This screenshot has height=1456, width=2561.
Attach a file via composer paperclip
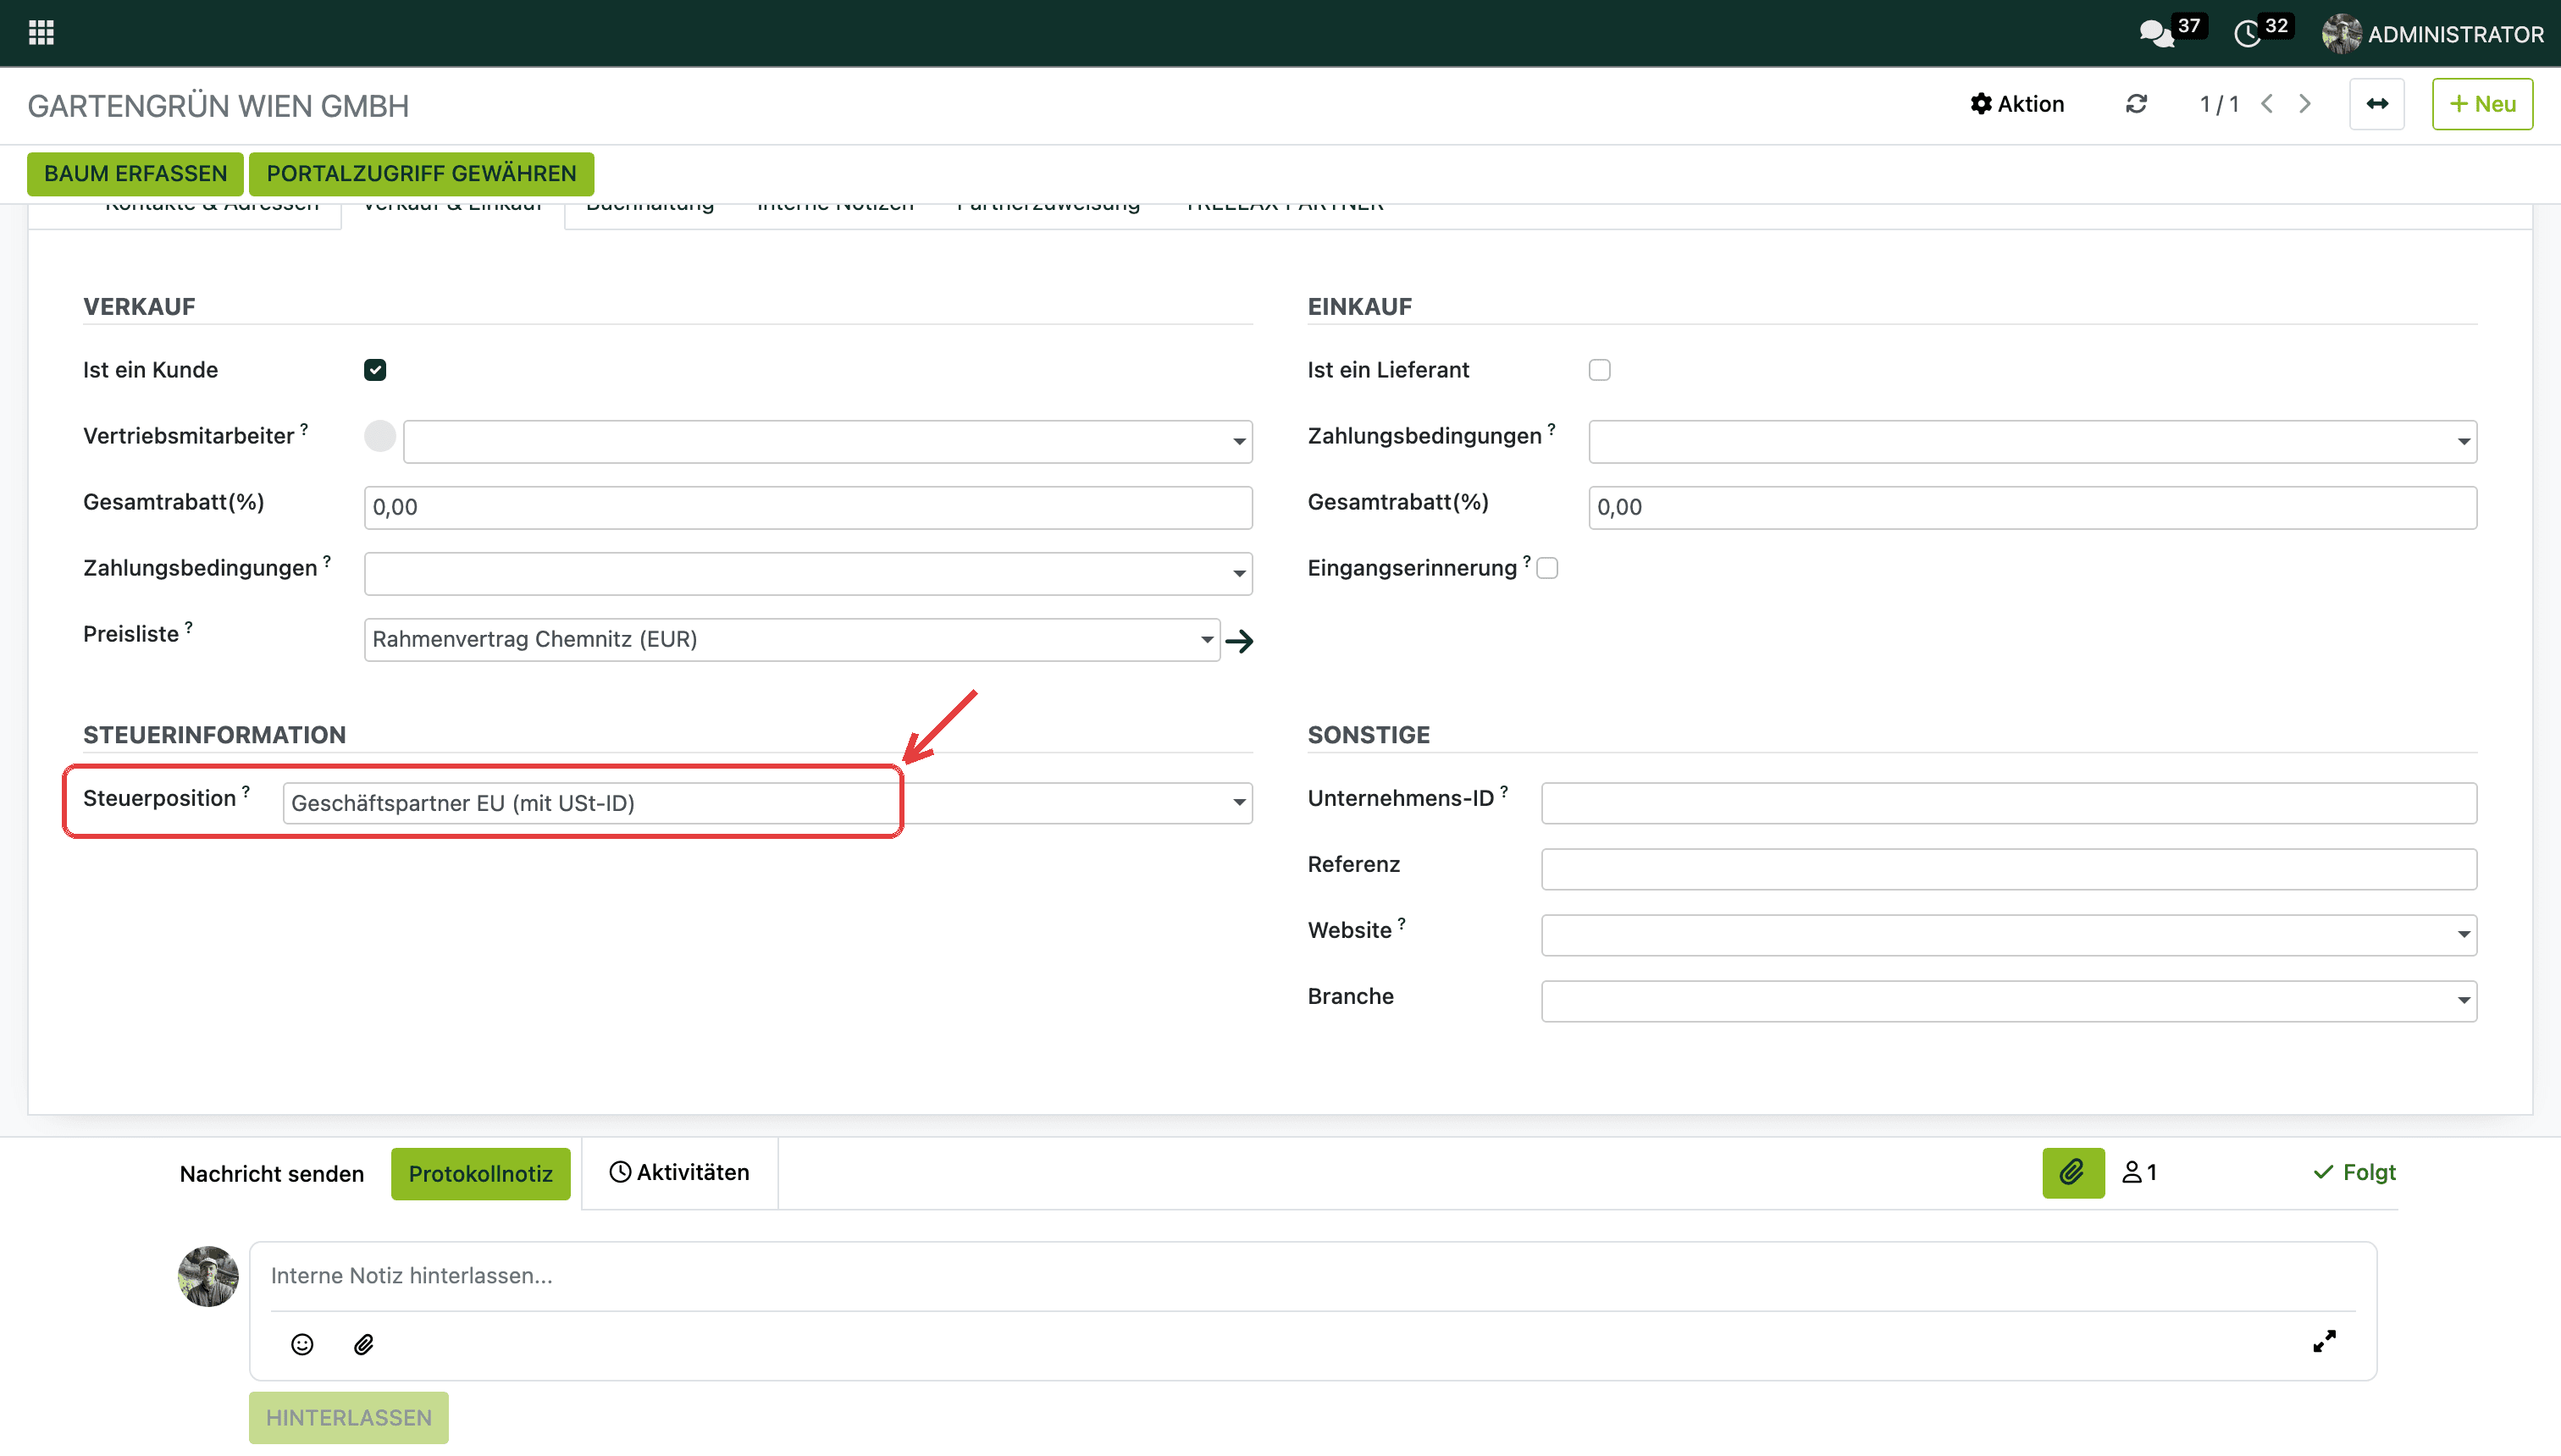click(363, 1344)
